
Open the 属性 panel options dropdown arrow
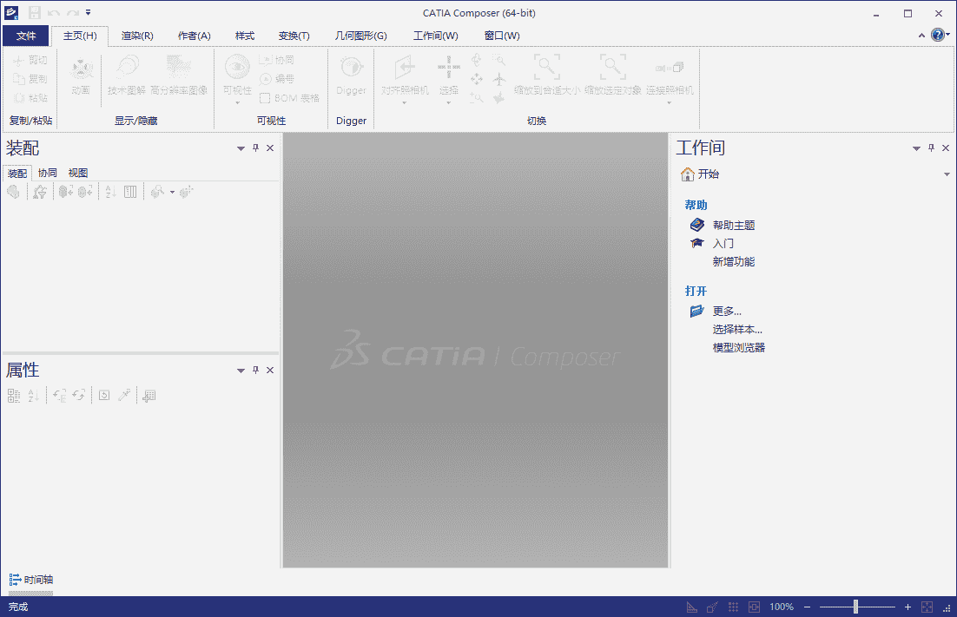pos(241,371)
